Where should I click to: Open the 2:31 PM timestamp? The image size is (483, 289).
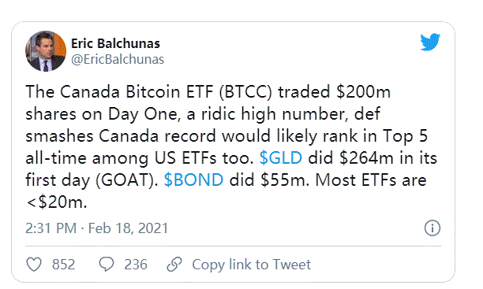(x=51, y=228)
